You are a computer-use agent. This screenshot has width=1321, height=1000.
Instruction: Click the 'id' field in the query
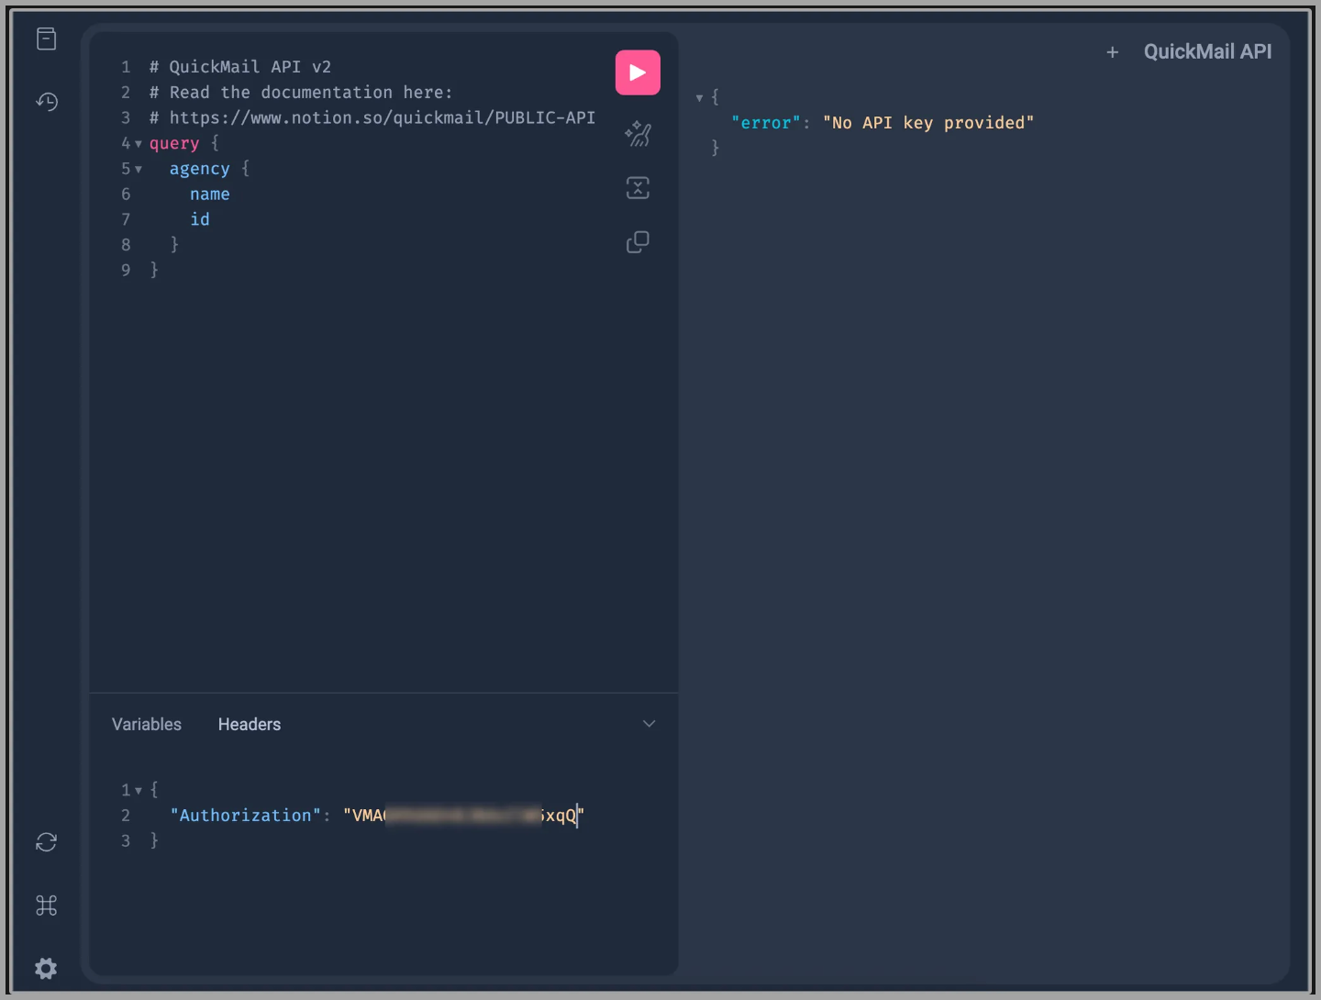[200, 219]
